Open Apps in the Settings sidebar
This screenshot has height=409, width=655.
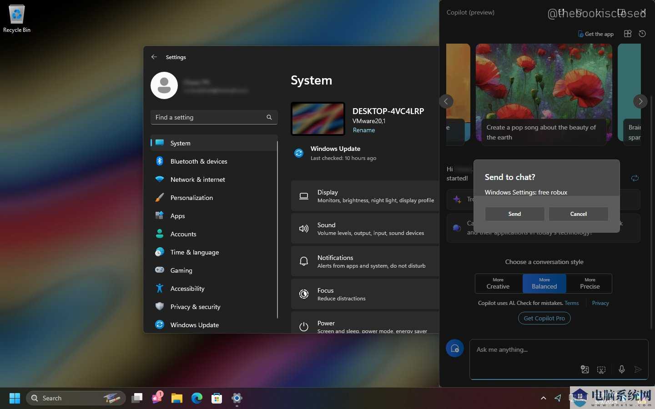[213, 216]
